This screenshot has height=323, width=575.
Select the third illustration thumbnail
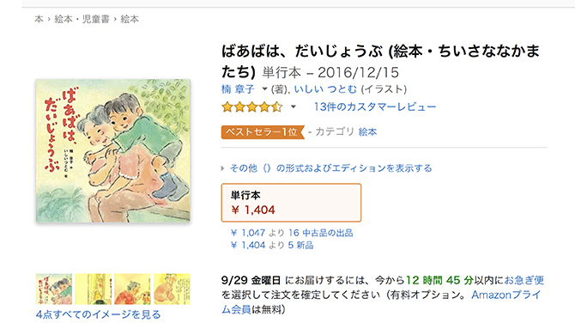coord(132,289)
